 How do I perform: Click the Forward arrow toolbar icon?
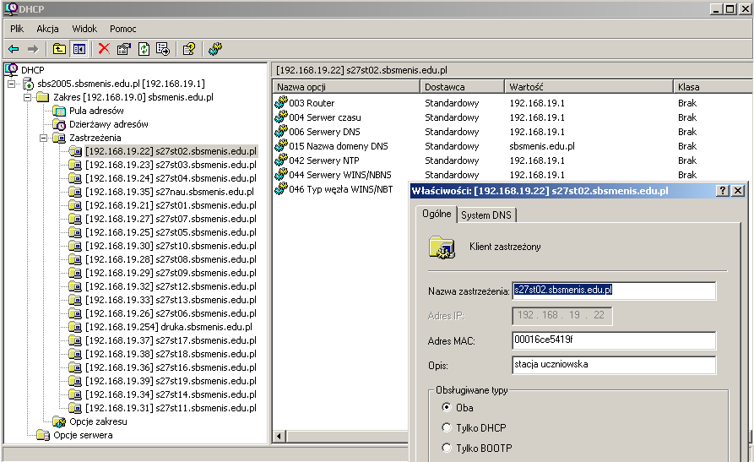tap(33, 49)
